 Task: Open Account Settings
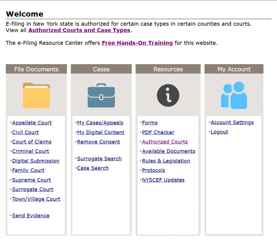[232, 122]
